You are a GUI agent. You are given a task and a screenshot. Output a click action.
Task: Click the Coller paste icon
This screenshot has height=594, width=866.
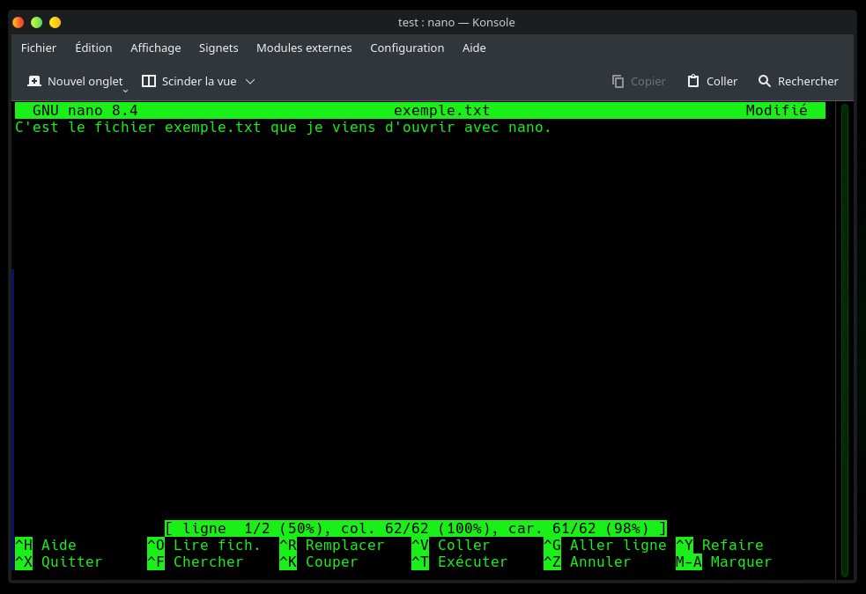click(x=693, y=81)
